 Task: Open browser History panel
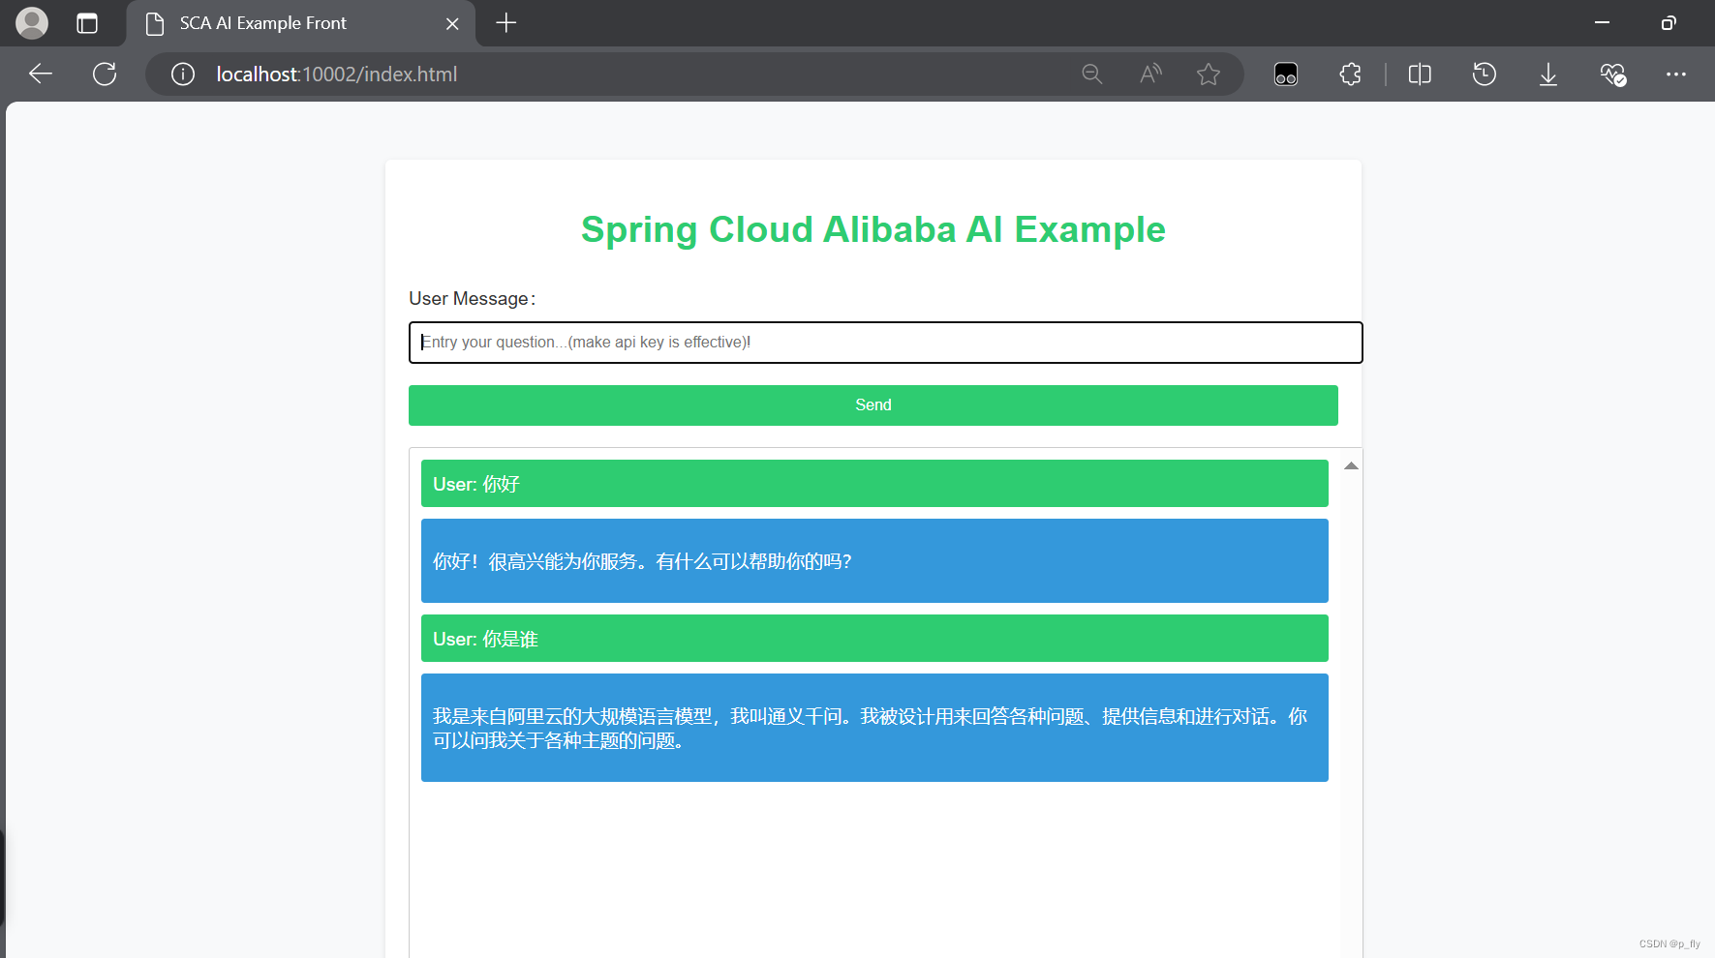[x=1484, y=75]
